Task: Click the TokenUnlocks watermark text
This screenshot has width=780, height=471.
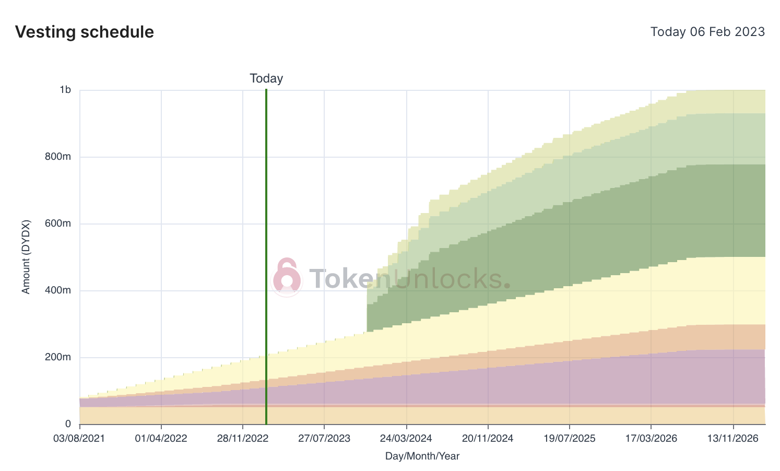Action: [410, 279]
